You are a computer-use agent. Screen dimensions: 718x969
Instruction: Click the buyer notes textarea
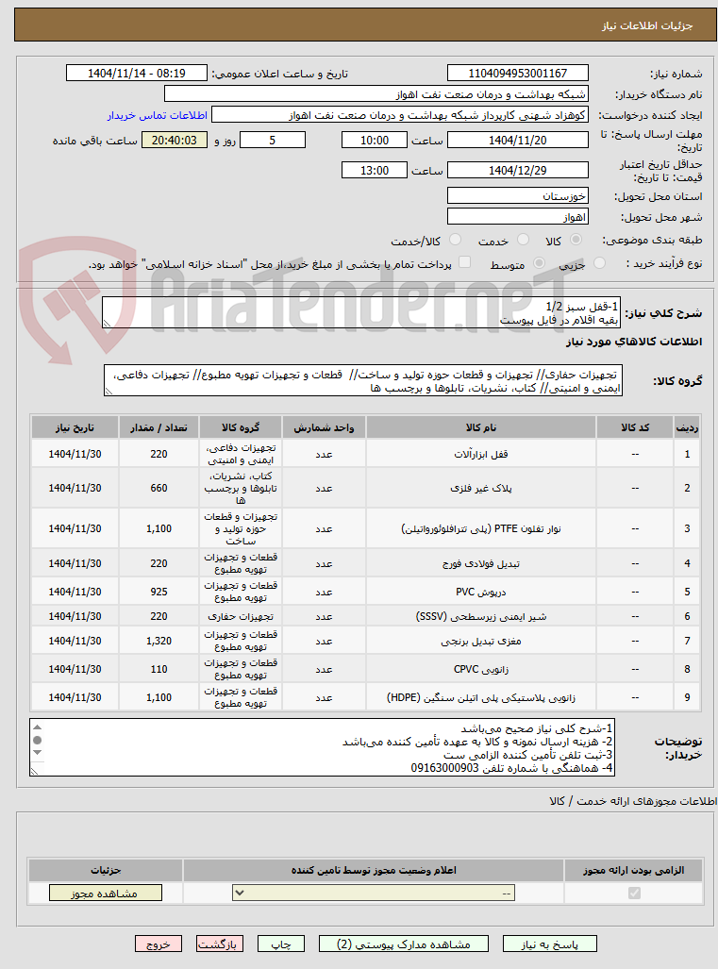pyautogui.click(x=322, y=748)
